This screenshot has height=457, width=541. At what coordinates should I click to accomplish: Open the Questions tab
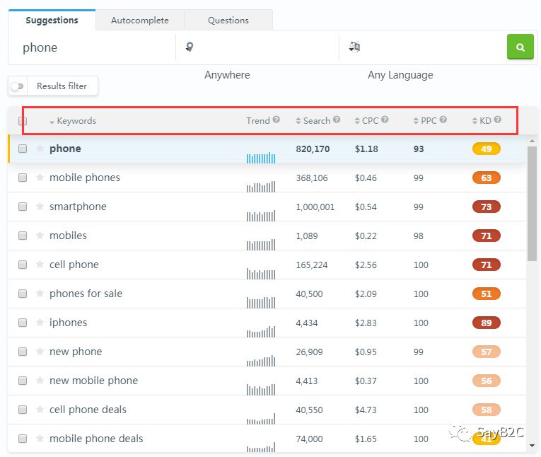pos(228,21)
